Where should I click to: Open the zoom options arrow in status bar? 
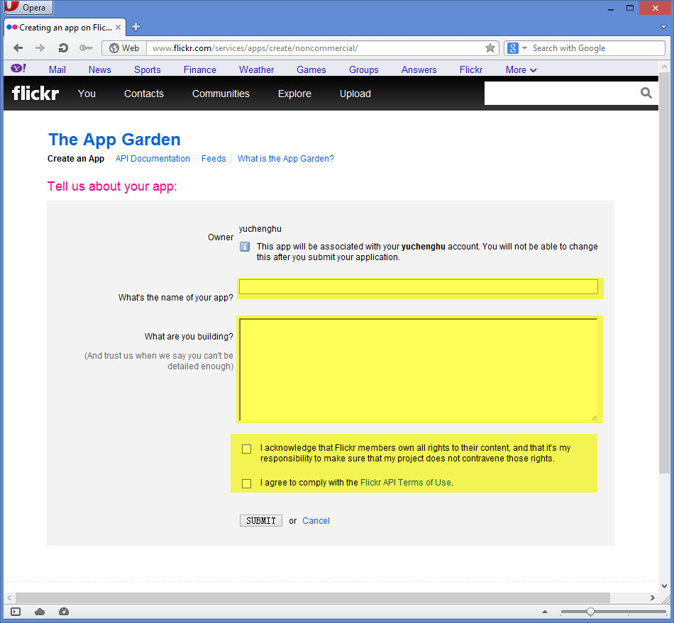click(x=545, y=612)
